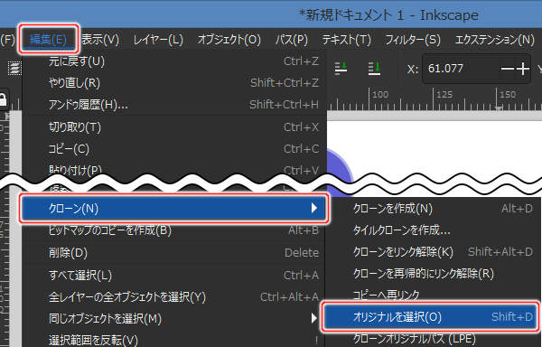Select コピーへ再リンク entry

433,295
